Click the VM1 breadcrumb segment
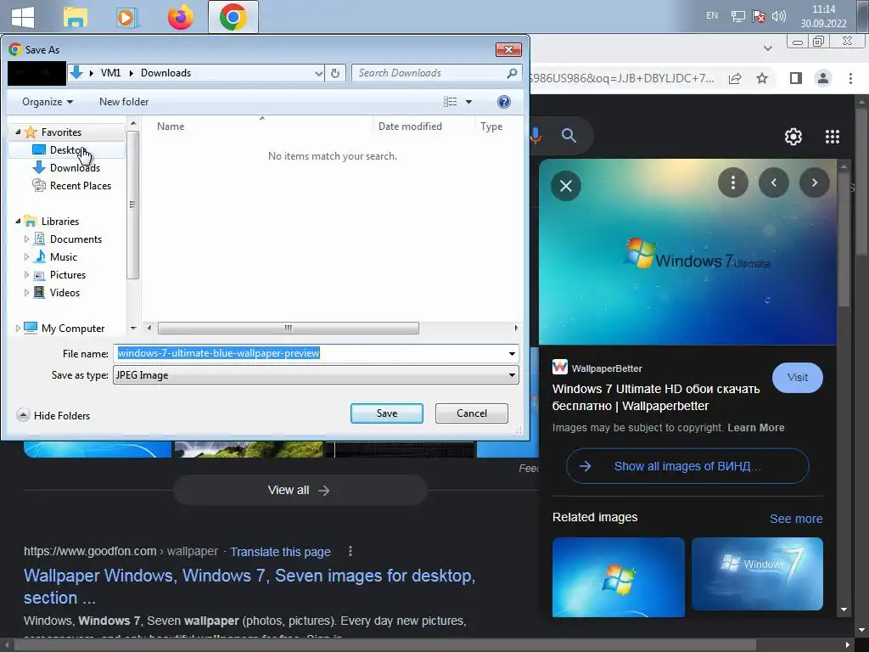 110,73
